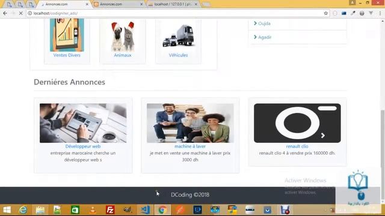Go back with the browser back arrow

(5, 13)
